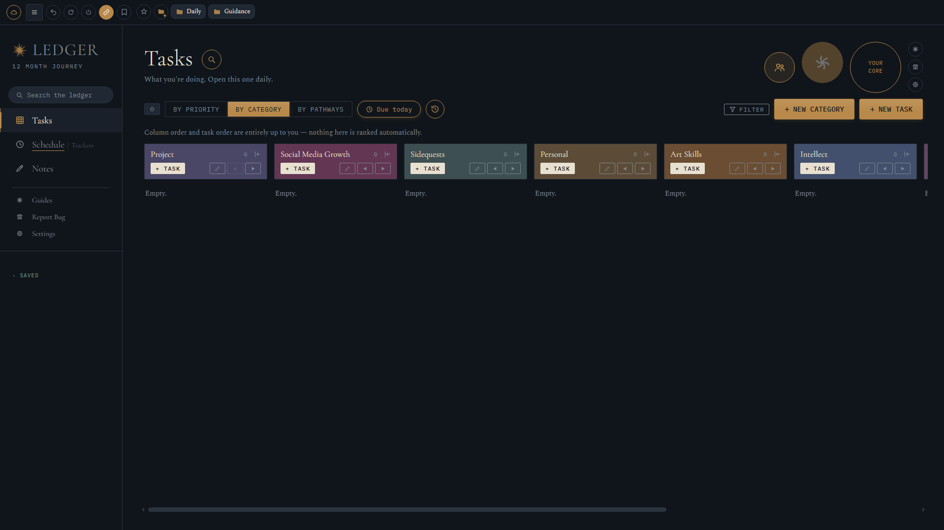This screenshot has width=944, height=530.
Task: Click the undo arrow icon
Action: pyautogui.click(x=53, y=12)
